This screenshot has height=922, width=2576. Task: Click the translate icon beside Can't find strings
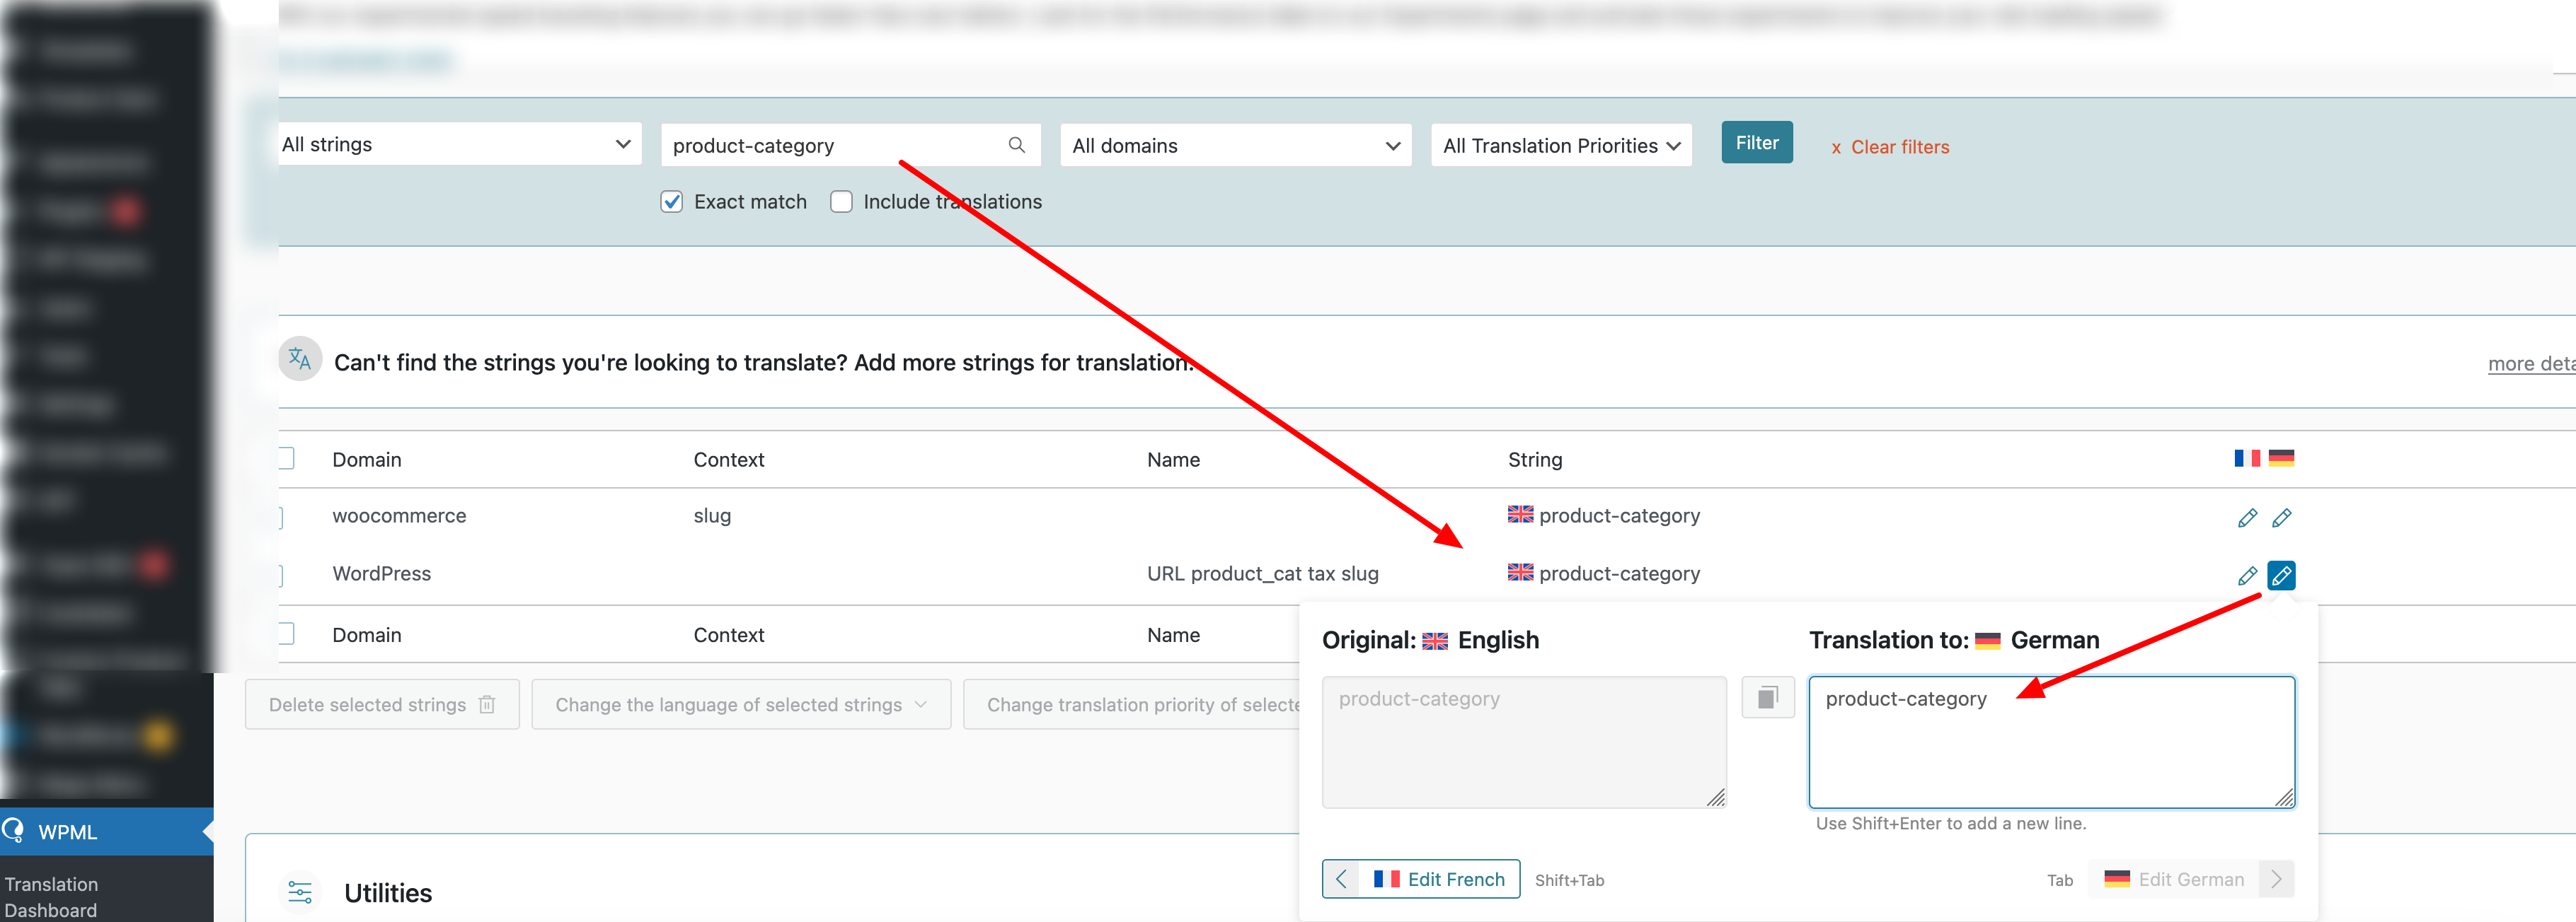coord(300,360)
